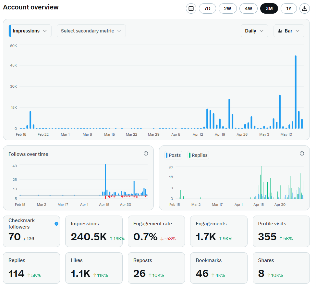
Task: Open the Impressions primary metric dropdown
Action: pos(30,31)
